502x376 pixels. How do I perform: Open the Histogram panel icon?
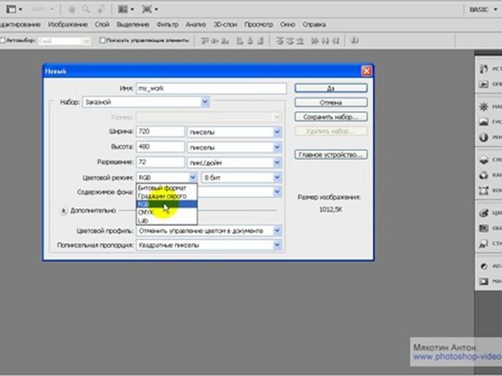point(484,122)
